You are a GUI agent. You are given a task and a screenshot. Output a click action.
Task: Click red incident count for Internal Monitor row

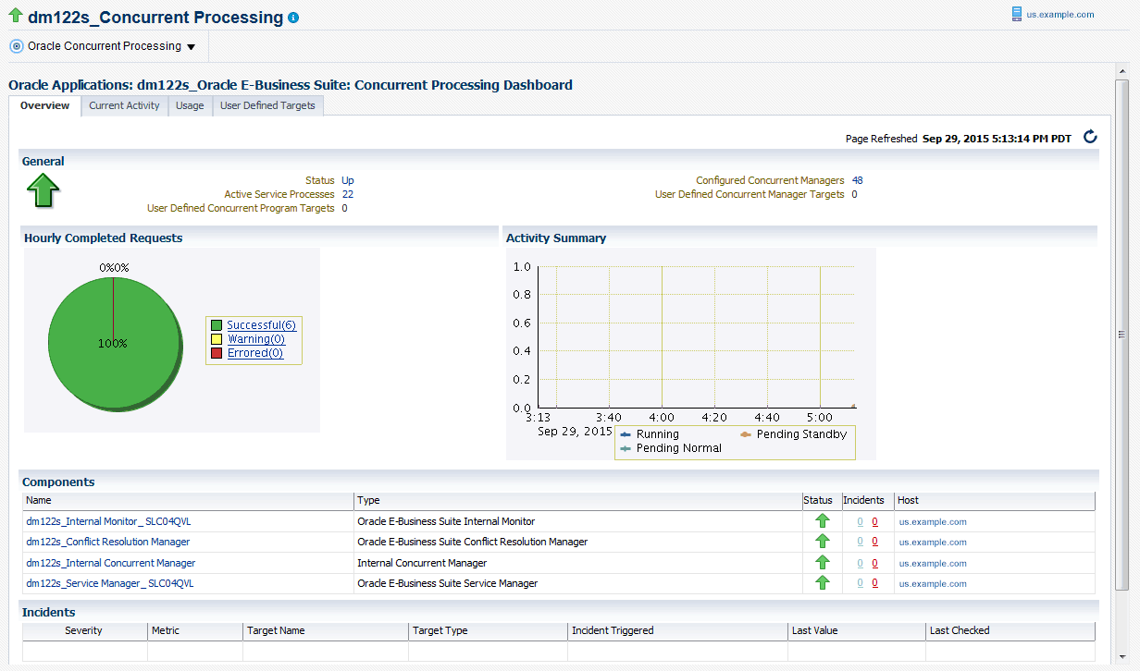pos(874,521)
